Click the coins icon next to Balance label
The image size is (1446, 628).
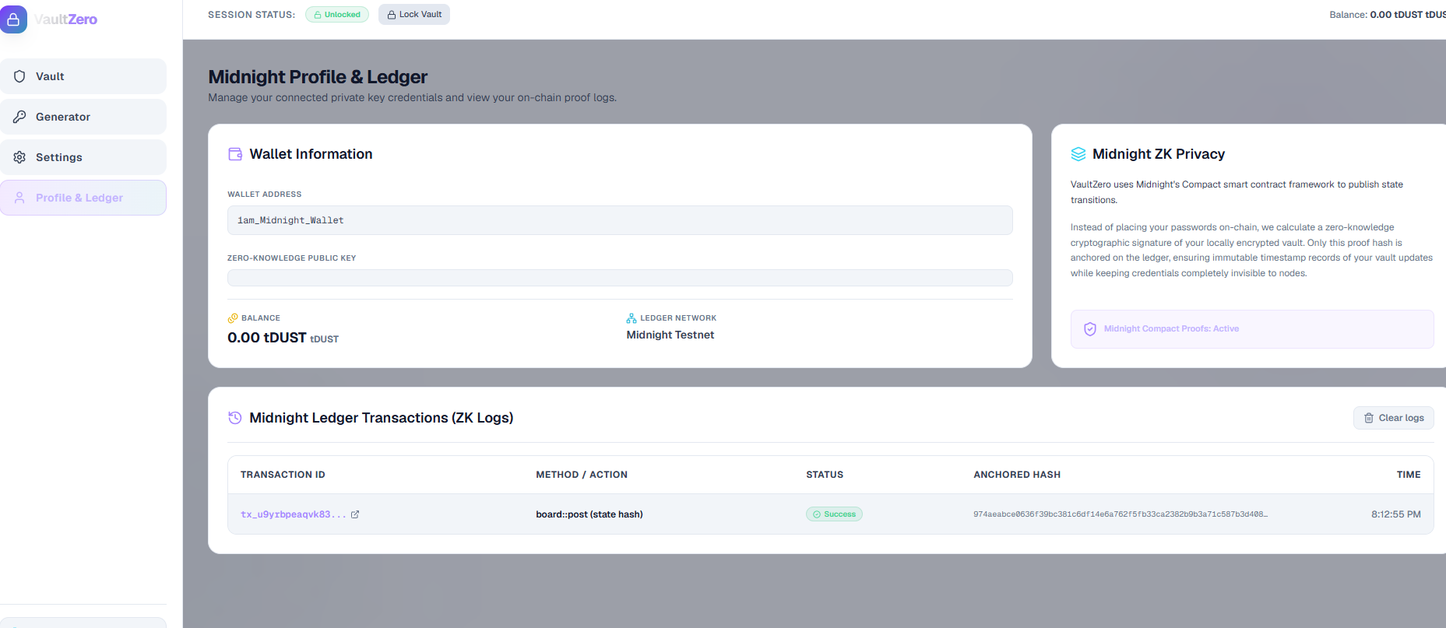click(233, 318)
